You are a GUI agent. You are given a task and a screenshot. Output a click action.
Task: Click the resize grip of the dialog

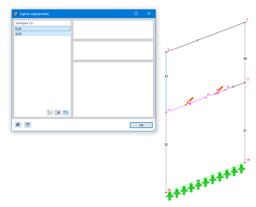(153, 129)
